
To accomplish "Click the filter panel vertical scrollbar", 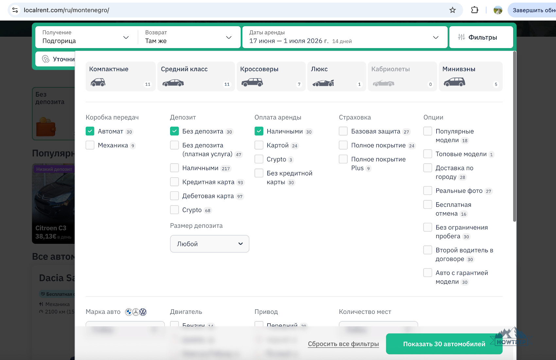I will coord(514,136).
